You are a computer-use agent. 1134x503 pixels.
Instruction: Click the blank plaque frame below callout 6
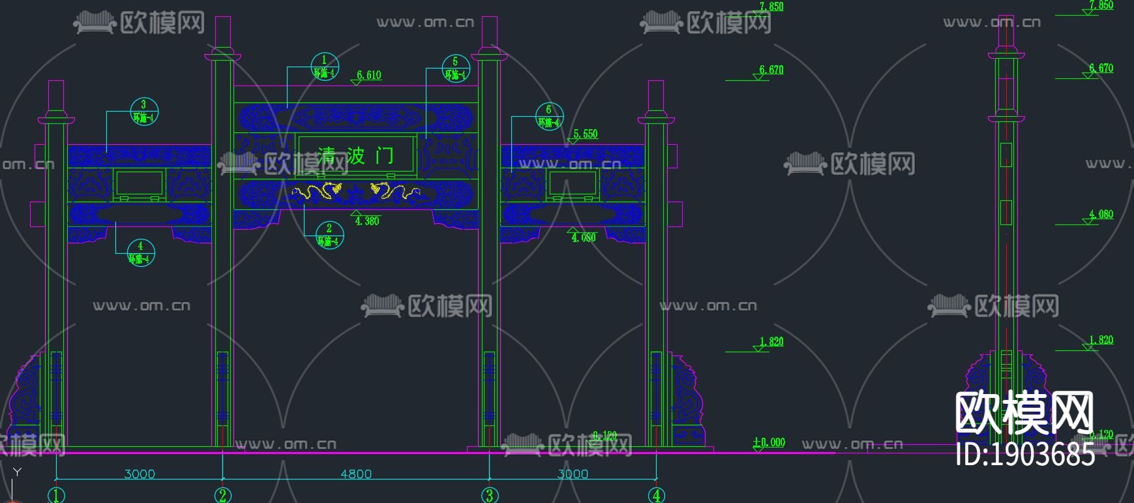pyautogui.click(x=573, y=183)
